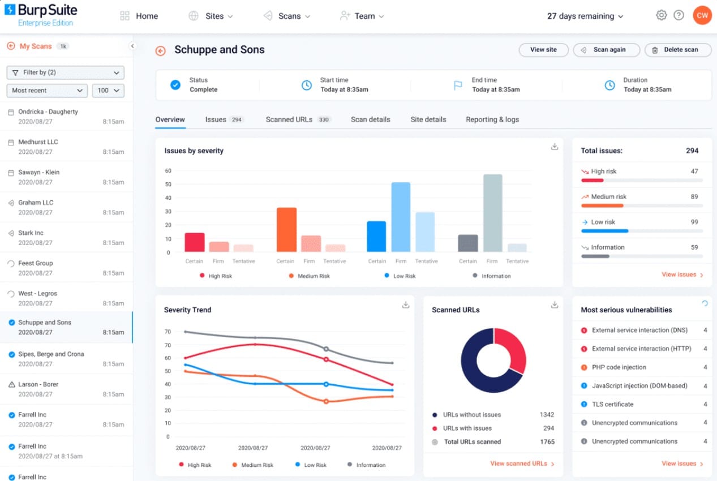
Task: Expand the 27 days remaining dropdown
Action: (x=585, y=16)
